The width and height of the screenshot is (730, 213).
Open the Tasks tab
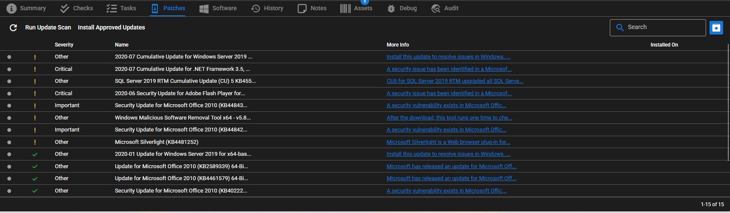click(121, 8)
